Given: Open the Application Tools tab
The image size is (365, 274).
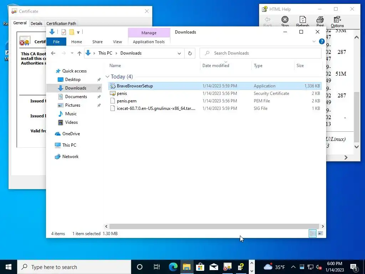Looking at the screenshot, I should click(x=149, y=42).
